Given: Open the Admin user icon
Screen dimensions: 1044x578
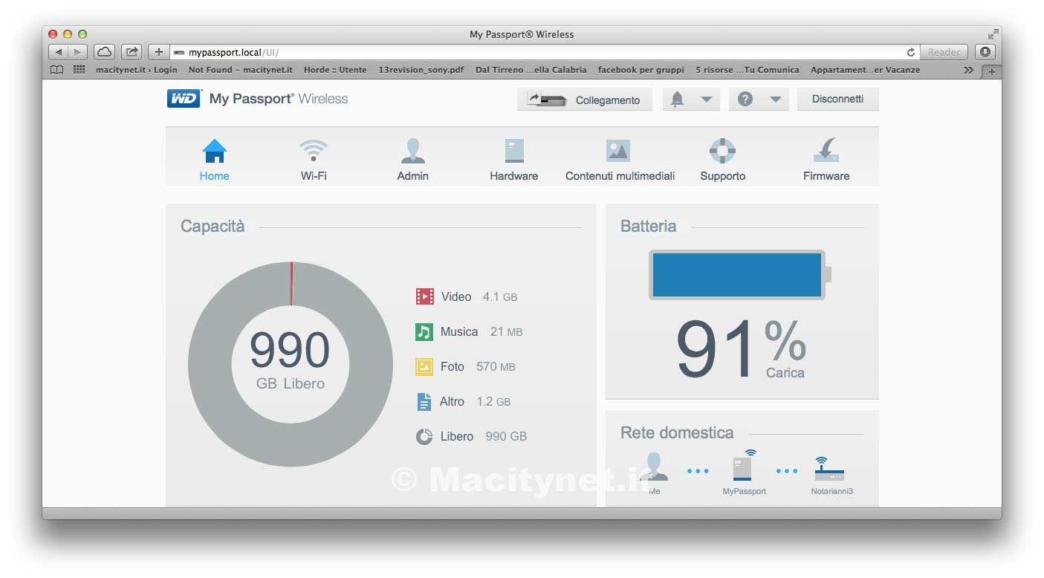Looking at the screenshot, I should point(413,151).
